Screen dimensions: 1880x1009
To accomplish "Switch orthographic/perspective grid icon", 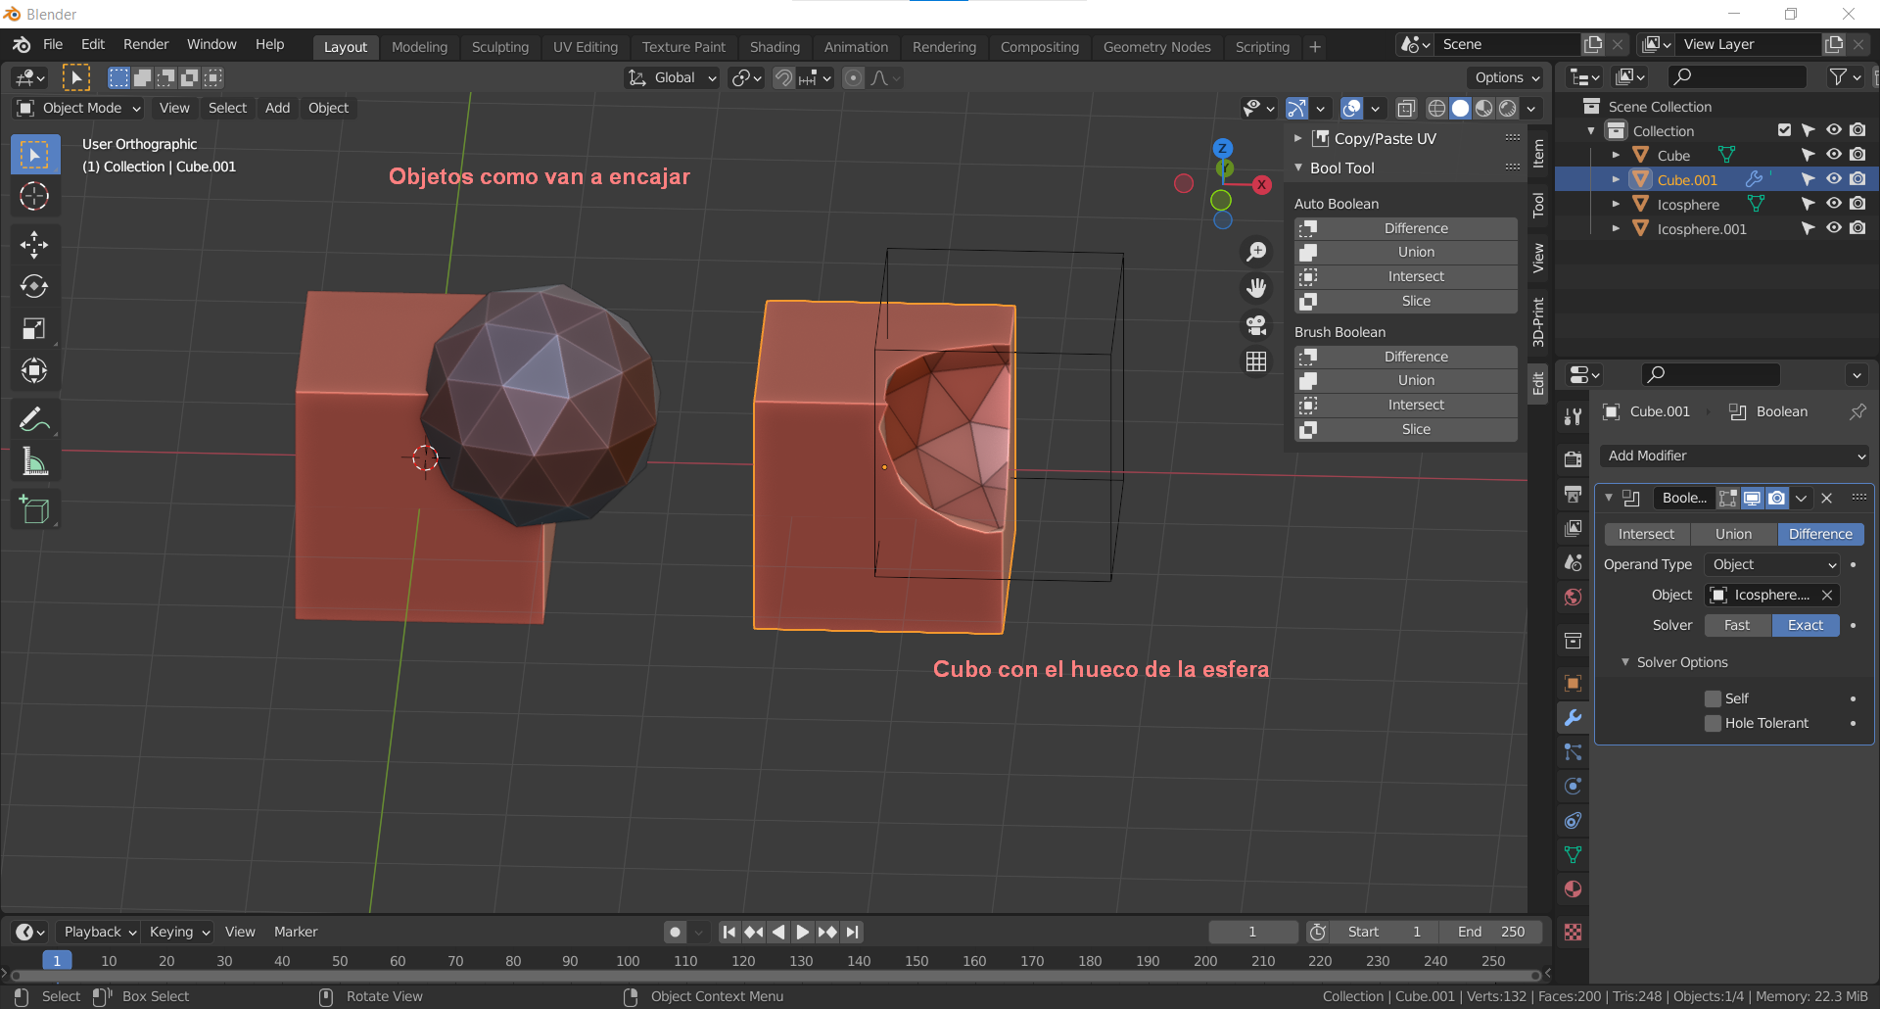I will (x=1256, y=361).
